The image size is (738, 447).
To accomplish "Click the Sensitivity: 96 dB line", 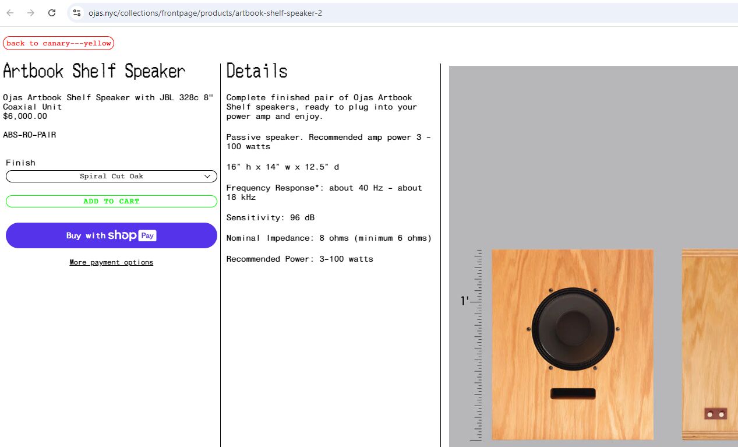I will pos(271,217).
